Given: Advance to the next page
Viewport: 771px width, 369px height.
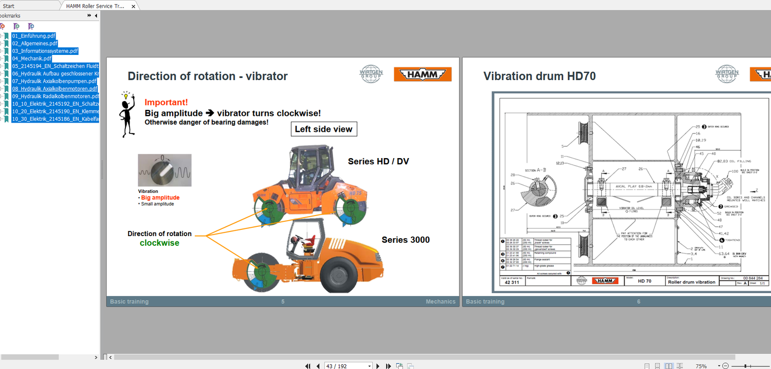Looking at the screenshot, I should tap(378, 366).
